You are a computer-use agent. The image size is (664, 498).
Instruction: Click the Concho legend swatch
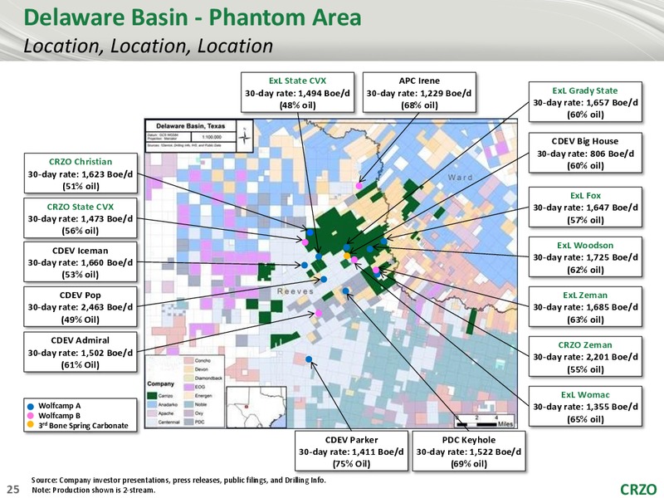click(x=188, y=360)
